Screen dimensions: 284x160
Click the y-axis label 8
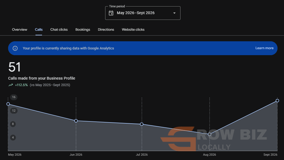(x=13, y=124)
